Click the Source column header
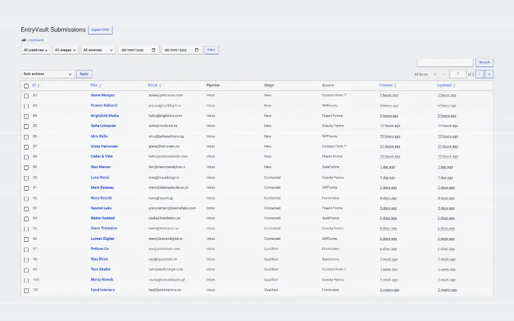 328,86
